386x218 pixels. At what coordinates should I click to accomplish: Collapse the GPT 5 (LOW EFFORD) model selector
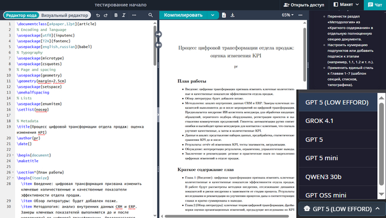tap(342, 209)
